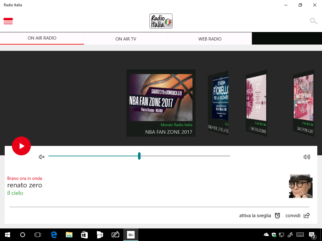Screen dimensions: 322x241
Task: Open the touch keyboard tray icon
Action: pos(300,235)
